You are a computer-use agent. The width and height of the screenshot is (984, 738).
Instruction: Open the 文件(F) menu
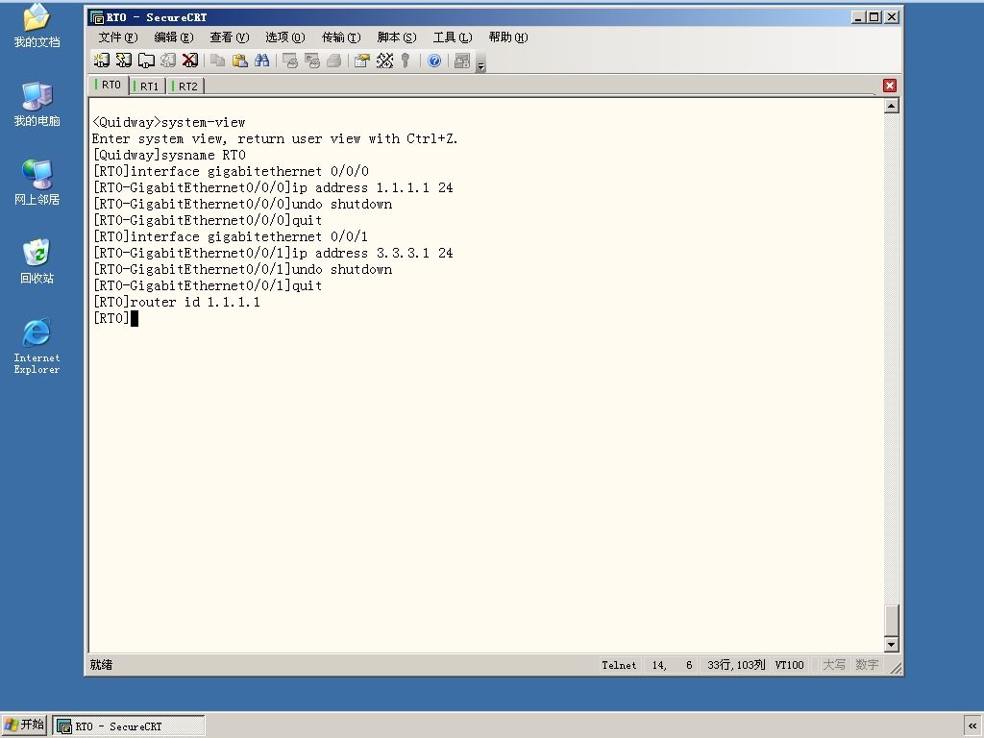(x=118, y=37)
